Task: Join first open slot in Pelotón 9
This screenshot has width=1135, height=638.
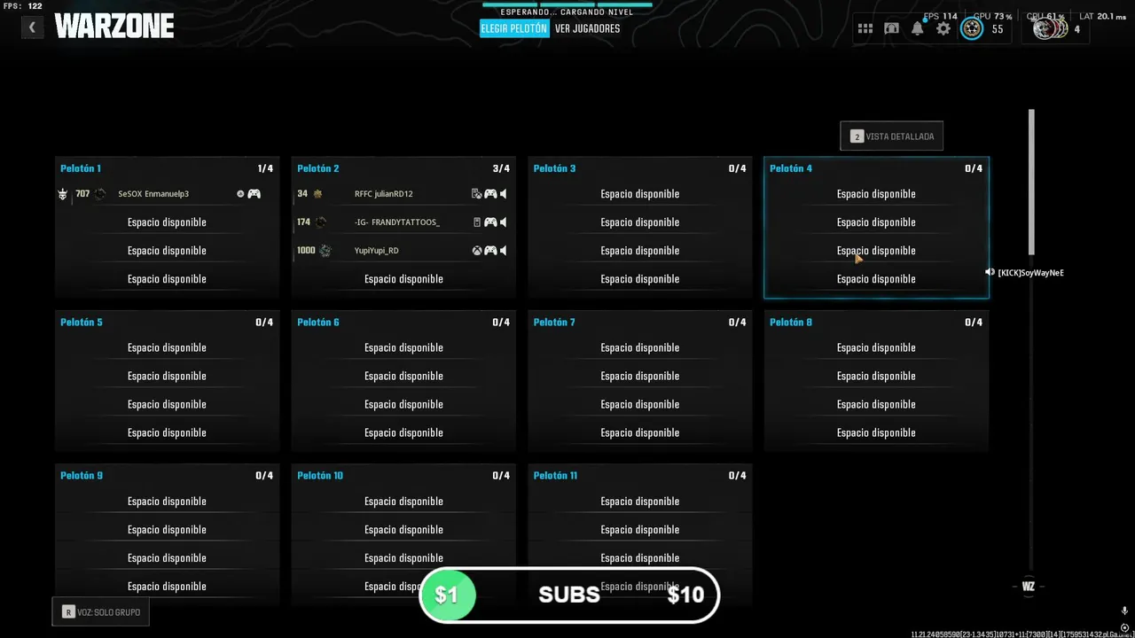Action: click(167, 502)
